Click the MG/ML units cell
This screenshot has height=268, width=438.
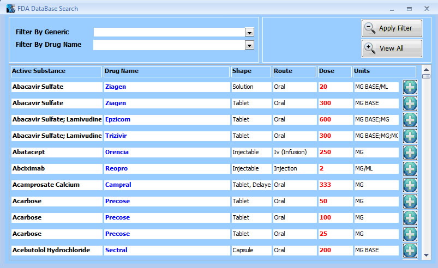pos(376,168)
